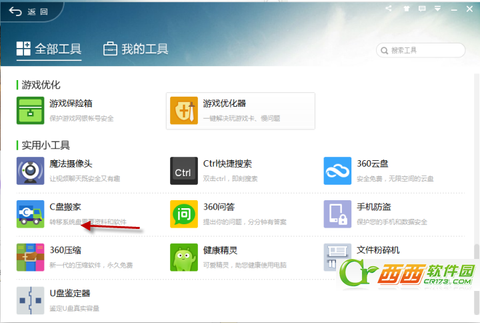Click description 提出你的问题，分分钟有答案
The image size is (480, 323).
245,222
